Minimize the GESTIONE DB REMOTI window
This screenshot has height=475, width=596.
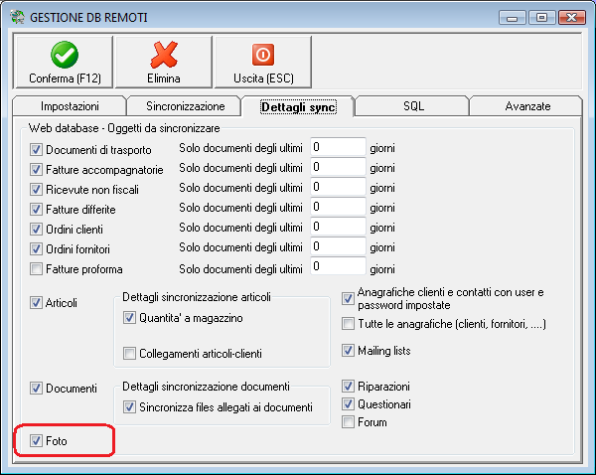click(x=512, y=18)
